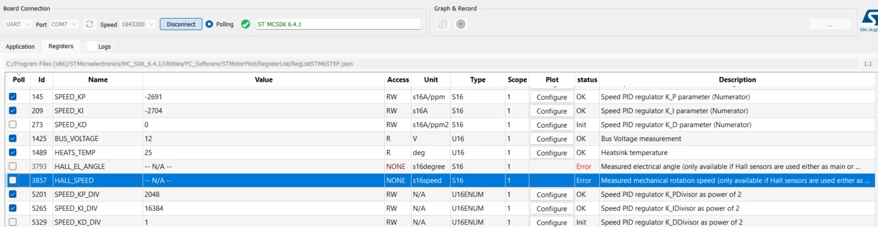Click the browse '...' button in Graph & Record
The height and width of the screenshot is (227, 878).
830,24
